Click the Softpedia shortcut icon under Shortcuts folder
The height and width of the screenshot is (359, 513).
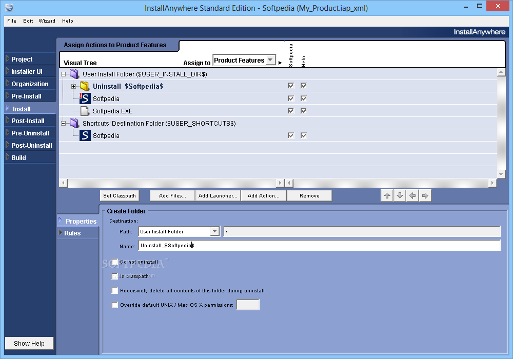tap(85, 135)
